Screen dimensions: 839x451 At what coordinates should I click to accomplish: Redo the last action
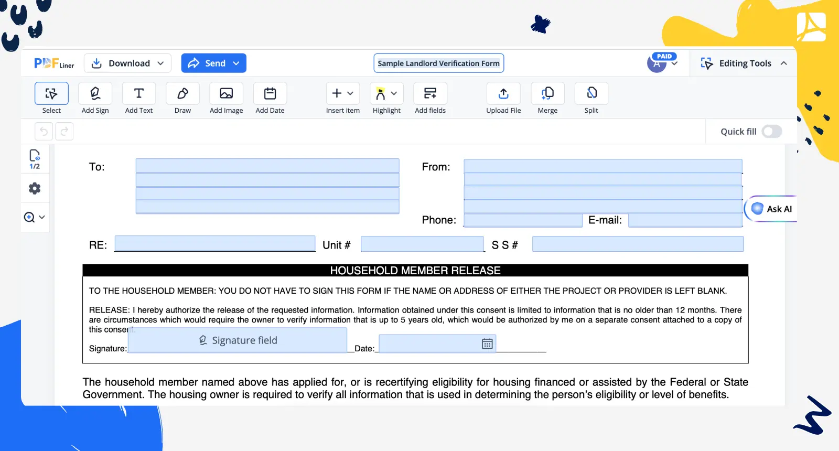[64, 131]
